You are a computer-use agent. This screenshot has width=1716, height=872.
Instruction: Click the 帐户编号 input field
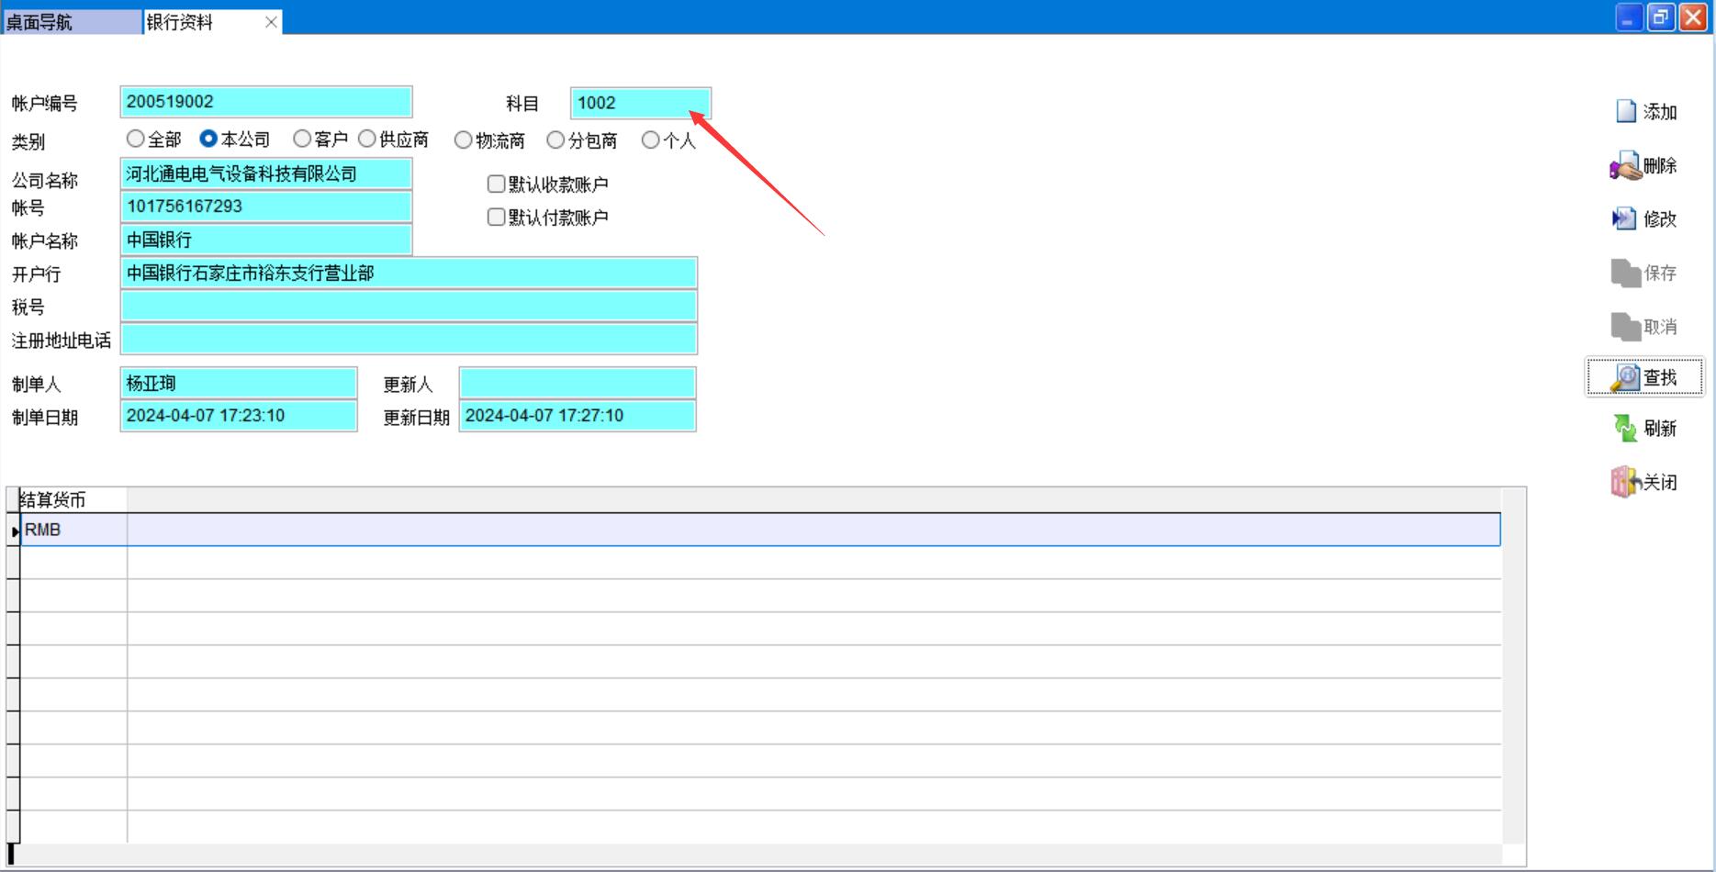265,102
